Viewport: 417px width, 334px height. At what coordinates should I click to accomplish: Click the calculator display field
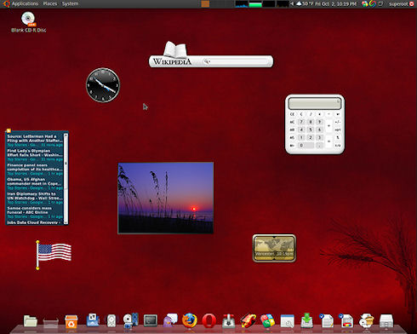[315, 103]
